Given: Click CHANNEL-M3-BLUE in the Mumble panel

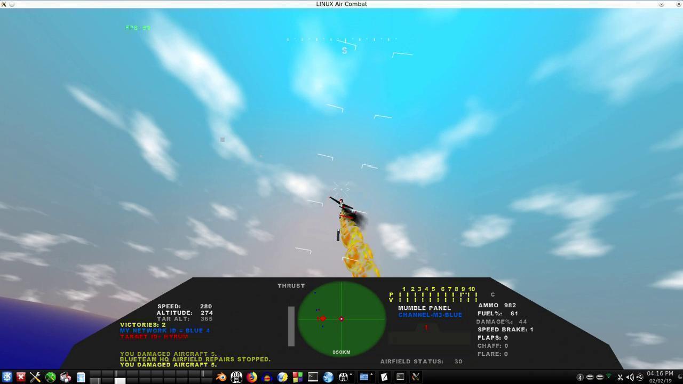Looking at the screenshot, I should (x=430, y=315).
